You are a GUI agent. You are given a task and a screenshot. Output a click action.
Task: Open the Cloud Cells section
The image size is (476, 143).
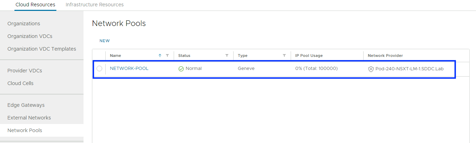pyautogui.click(x=20, y=83)
